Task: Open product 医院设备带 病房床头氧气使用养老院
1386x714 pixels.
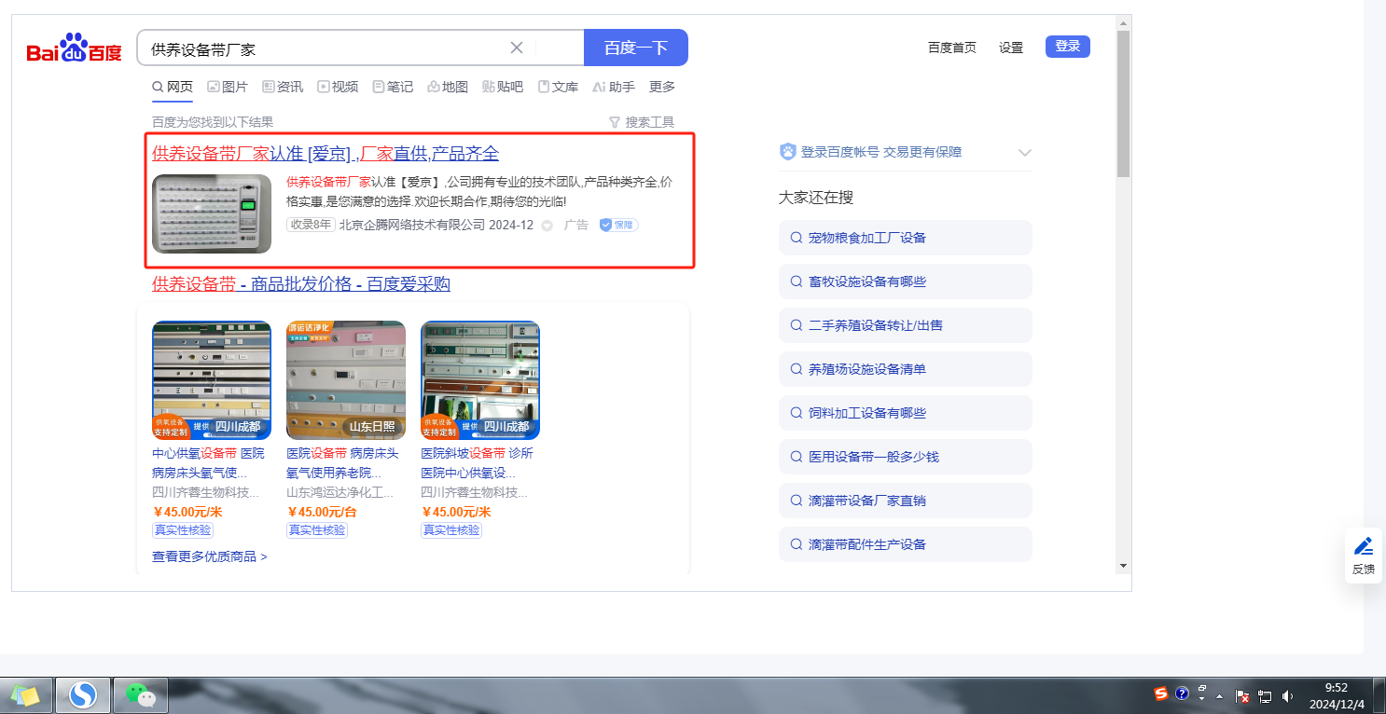Action: (x=342, y=462)
